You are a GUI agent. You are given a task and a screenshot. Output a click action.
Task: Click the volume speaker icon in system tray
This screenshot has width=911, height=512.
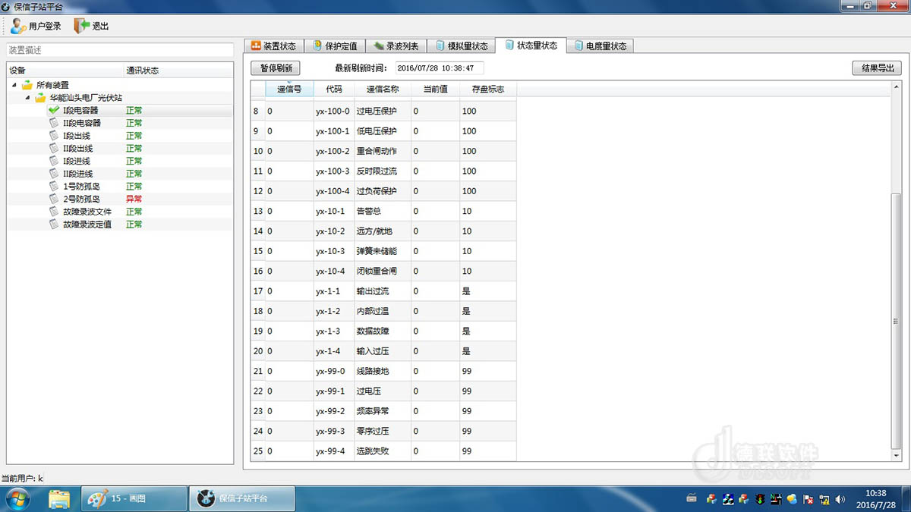point(840,498)
